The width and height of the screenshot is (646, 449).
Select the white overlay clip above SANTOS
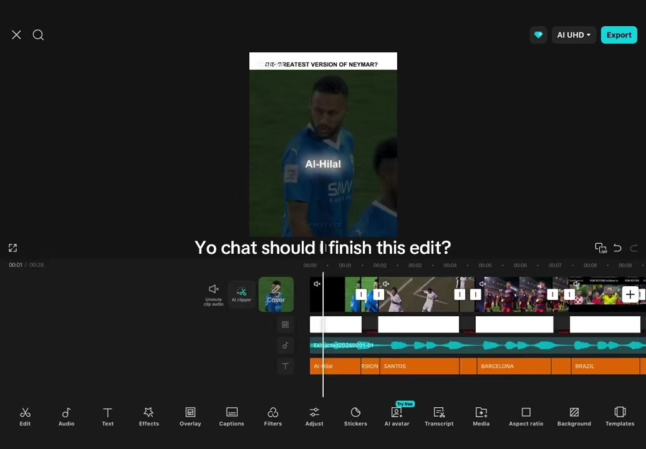tap(418, 325)
